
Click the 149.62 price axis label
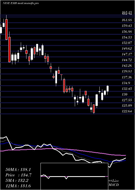(x=127, y=49)
